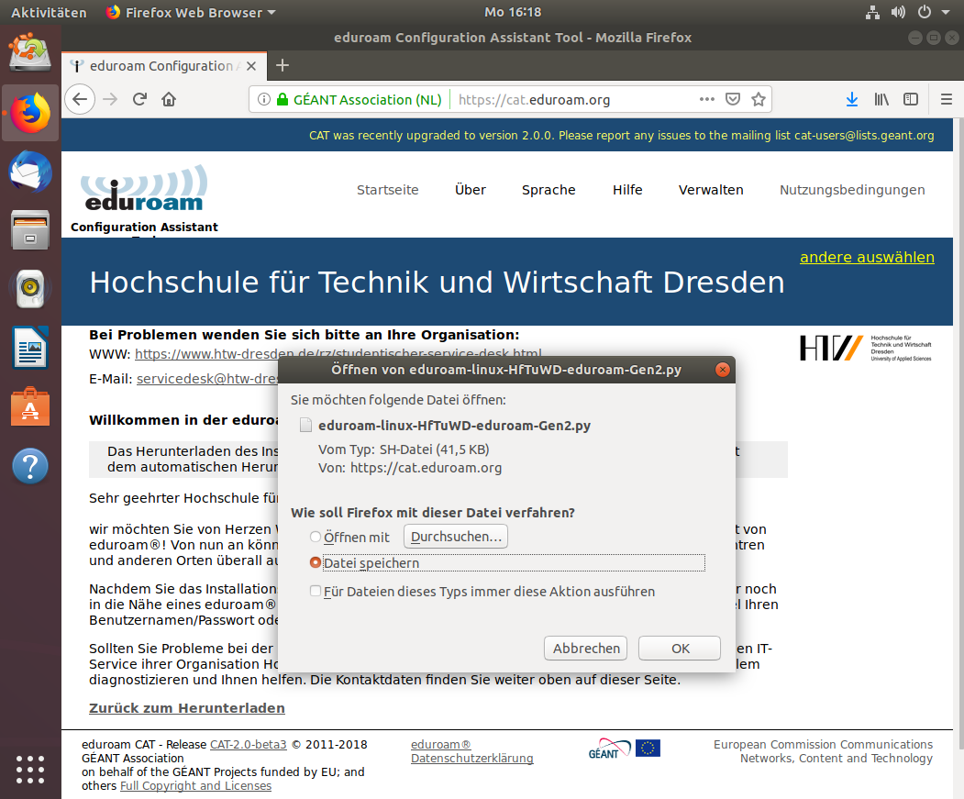The height and width of the screenshot is (799, 964).
Task: Show all applications grid
Action: click(x=30, y=769)
